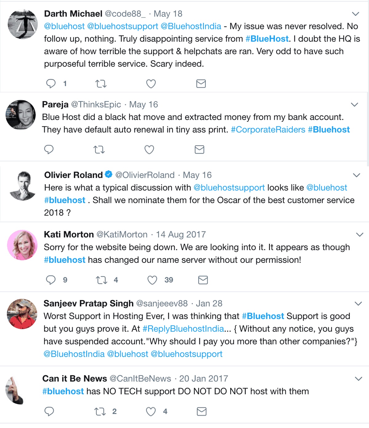Open the dropdown on Sanjeev Pratap Singh's tweet
Image resolution: width=369 pixels, height=428 pixels.
(x=358, y=304)
